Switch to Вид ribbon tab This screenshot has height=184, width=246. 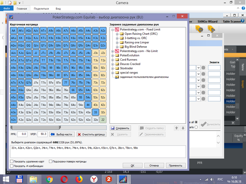coord(58,9)
